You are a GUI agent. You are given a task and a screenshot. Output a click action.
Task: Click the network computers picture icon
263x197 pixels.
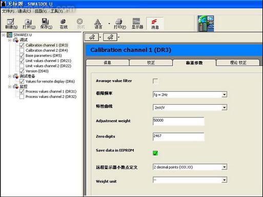click(206, 24)
